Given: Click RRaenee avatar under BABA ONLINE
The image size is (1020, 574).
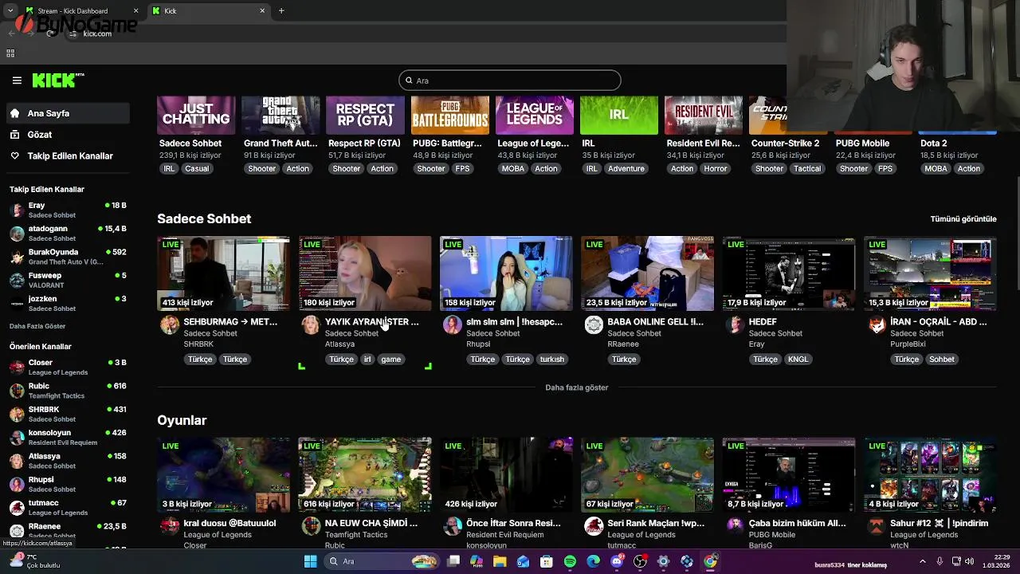Looking at the screenshot, I should pyautogui.click(x=594, y=325).
